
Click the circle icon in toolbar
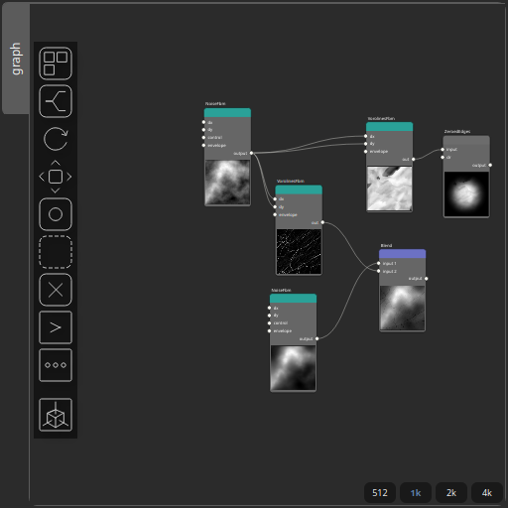pos(56,214)
